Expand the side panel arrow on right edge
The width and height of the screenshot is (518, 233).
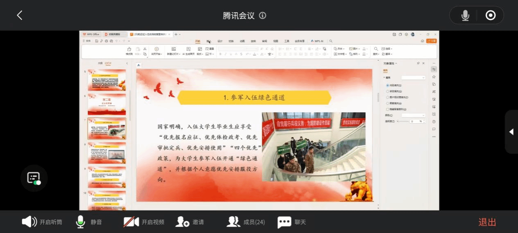pyautogui.click(x=511, y=132)
